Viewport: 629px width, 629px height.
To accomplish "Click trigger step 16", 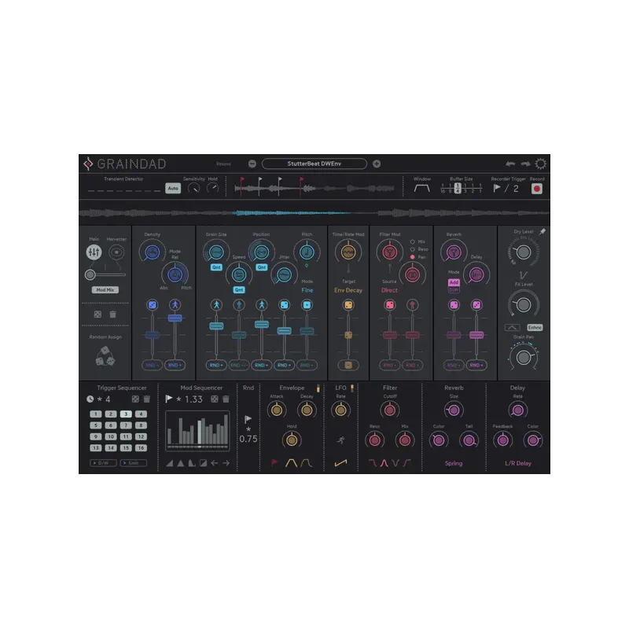I will tap(141, 447).
